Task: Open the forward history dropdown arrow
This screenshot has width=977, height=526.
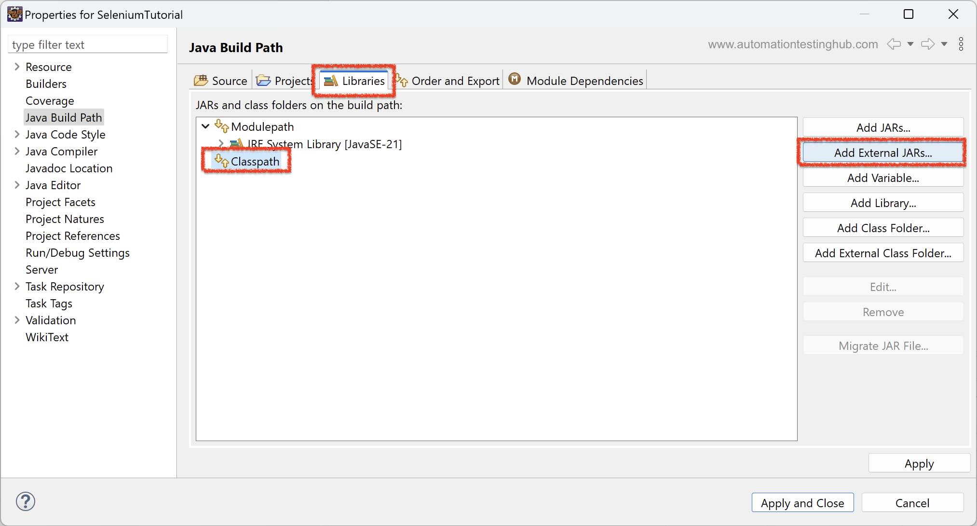Action: (x=944, y=44)
